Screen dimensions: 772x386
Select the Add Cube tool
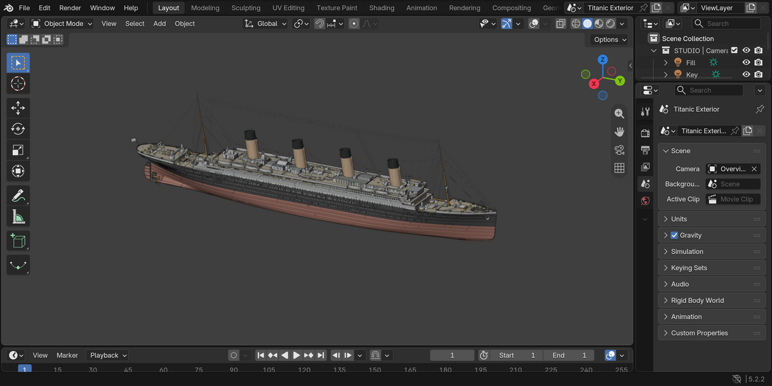point(18,241)
